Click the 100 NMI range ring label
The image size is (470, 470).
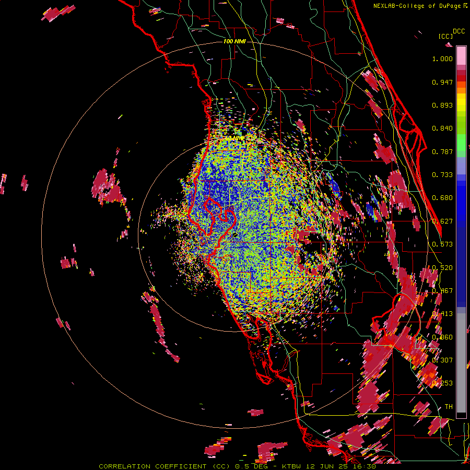(234, 41)
